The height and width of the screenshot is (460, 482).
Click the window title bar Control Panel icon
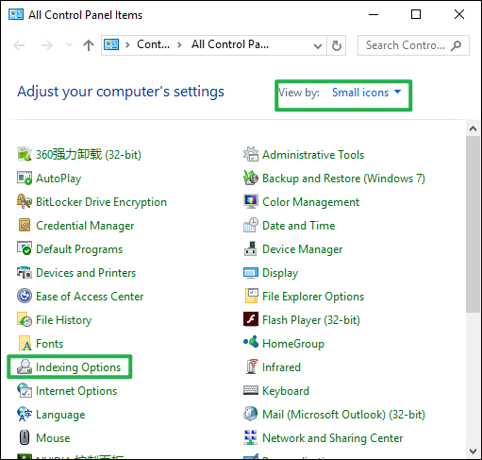(16, 14)
